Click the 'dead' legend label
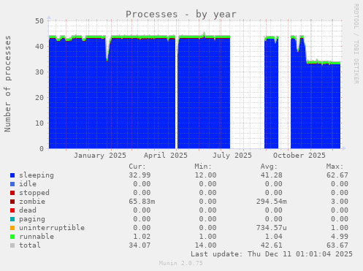 click(28, 210)
